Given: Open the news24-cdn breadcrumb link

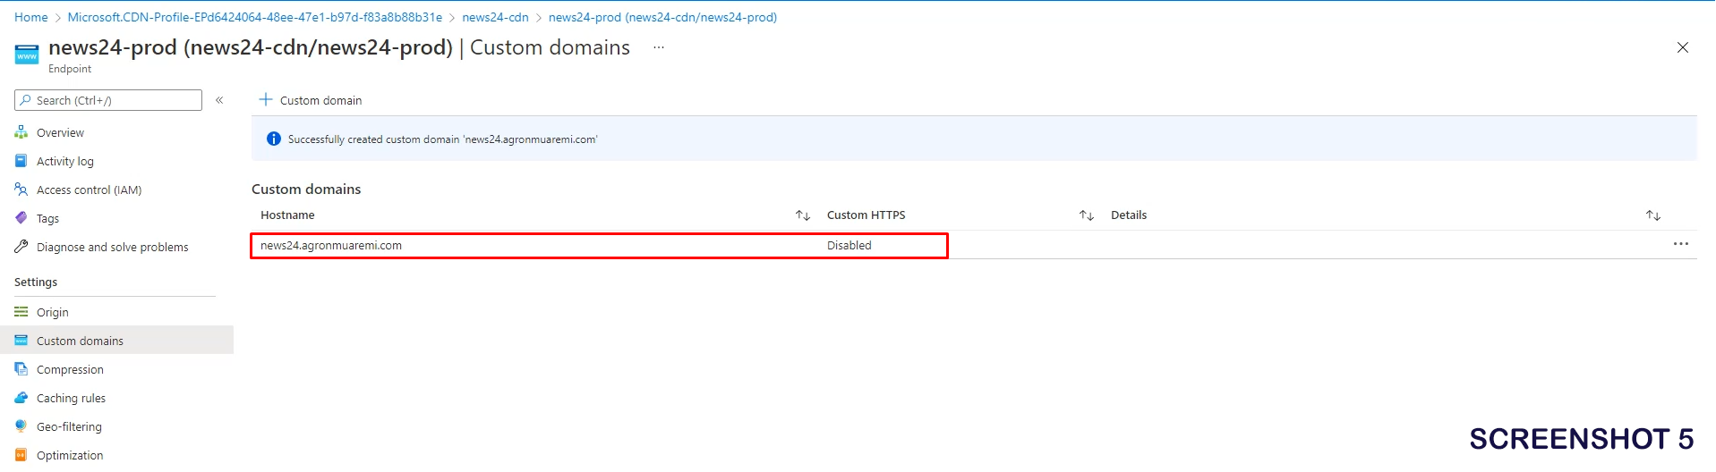Looking at the screenshot, I should [x=495, y=17].
